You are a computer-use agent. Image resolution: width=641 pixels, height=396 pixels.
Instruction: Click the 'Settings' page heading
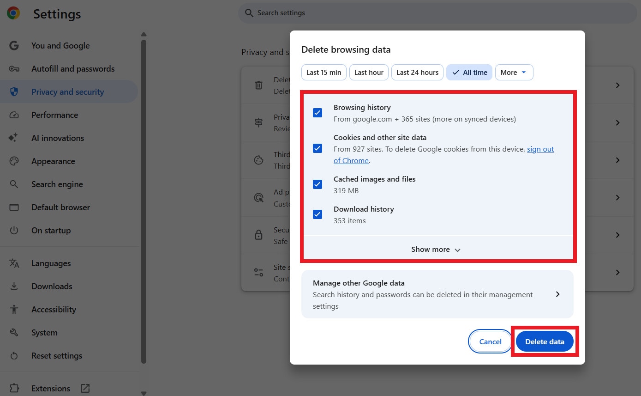click(x=57, y=14)
